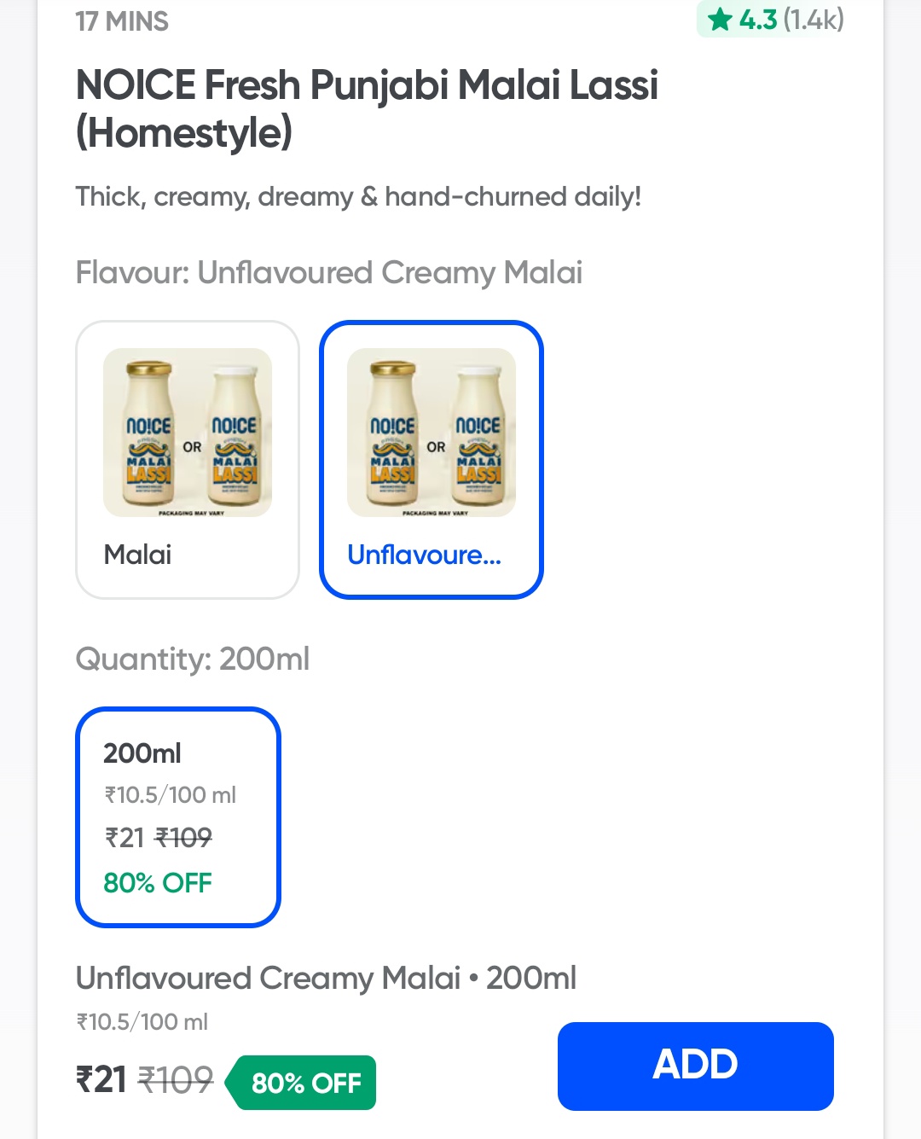This screenshot has width=921, height=1139.
Task: Tap the struck-through ₹109 bottom price
Action: [x=176, y=1080]
